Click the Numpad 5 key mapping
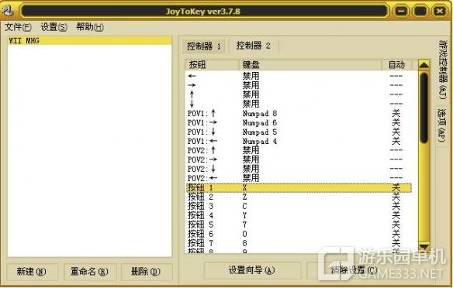Image resolution: width=453 pixels, height=288 pixels. coord(260,132)
